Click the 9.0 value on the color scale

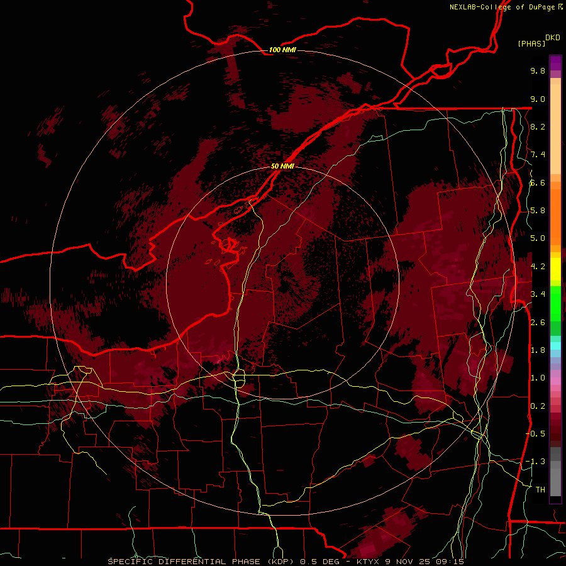538,99
